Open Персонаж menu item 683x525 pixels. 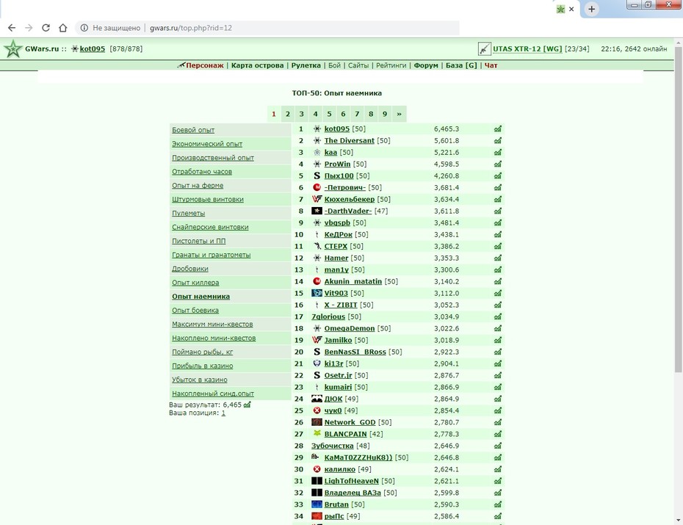pos(205,65)
